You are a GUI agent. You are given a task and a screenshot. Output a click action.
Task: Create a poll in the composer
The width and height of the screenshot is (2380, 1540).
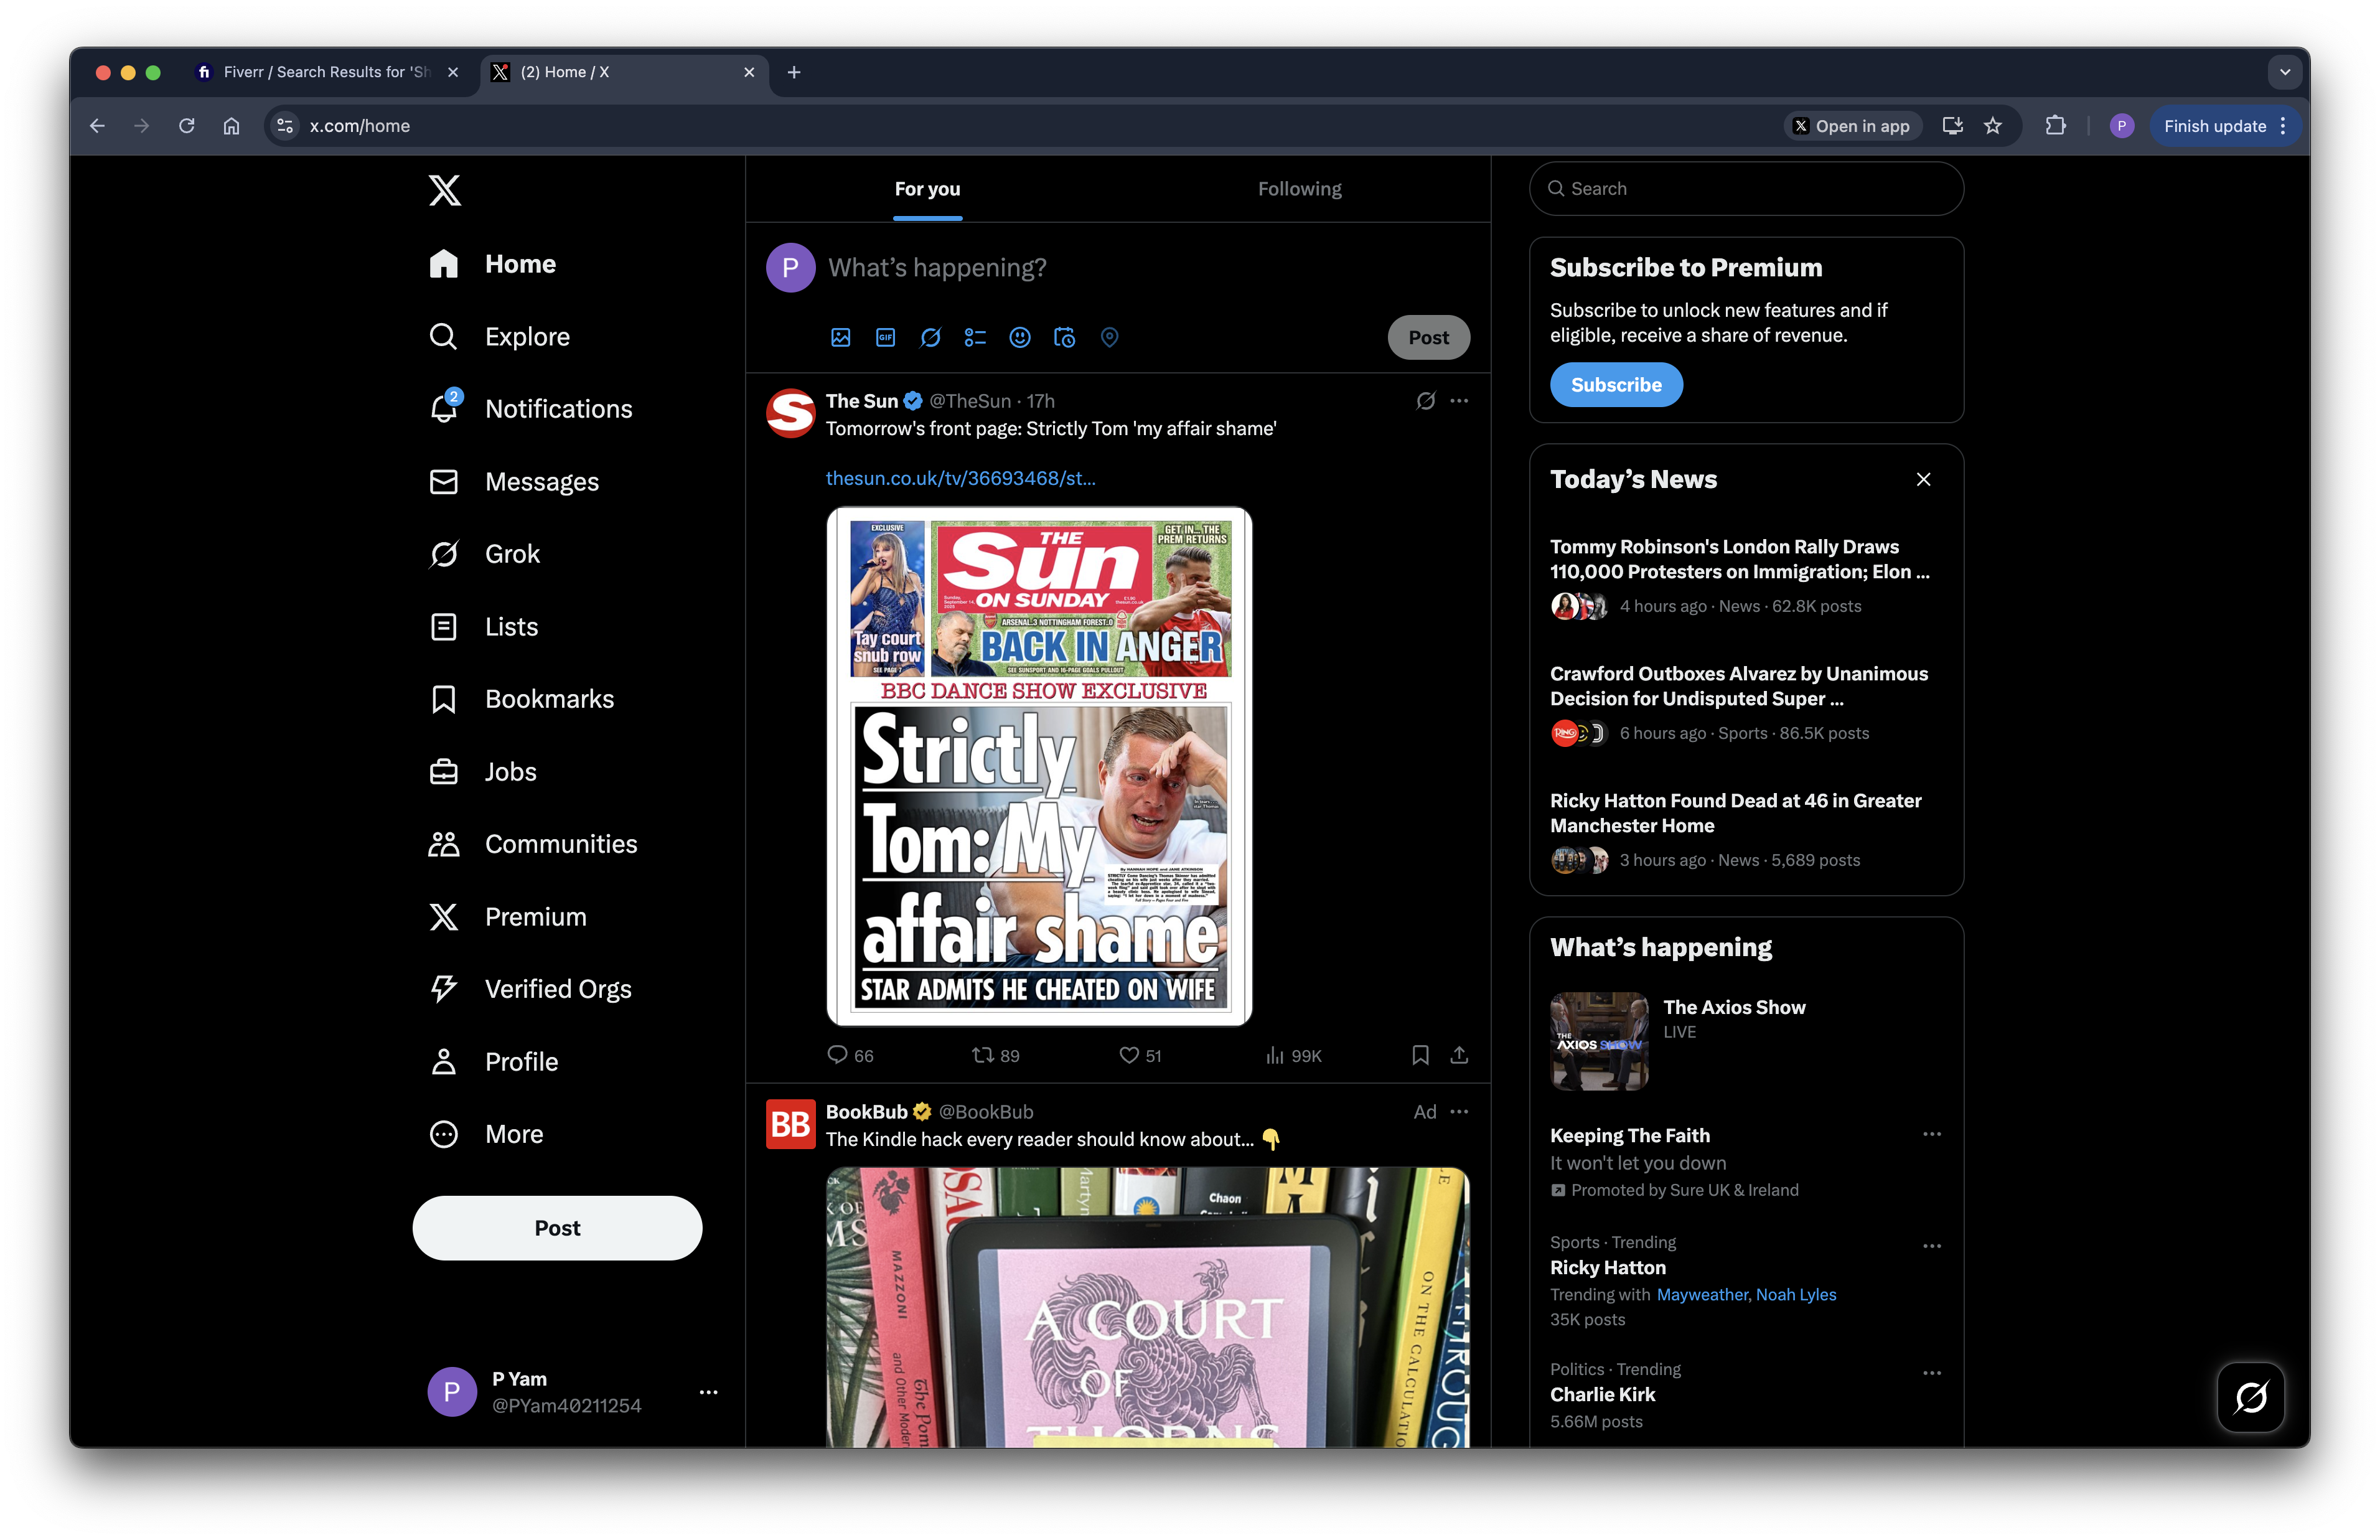pos(976,338)
